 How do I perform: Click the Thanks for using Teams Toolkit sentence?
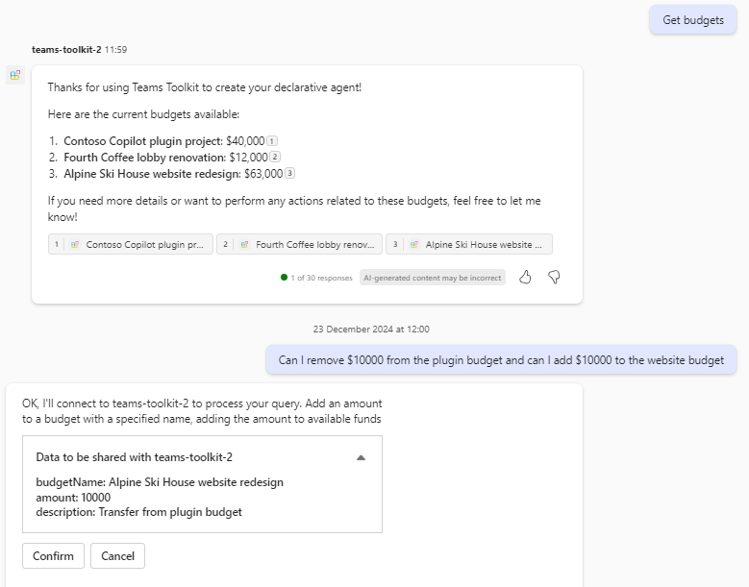coord(205,87)
